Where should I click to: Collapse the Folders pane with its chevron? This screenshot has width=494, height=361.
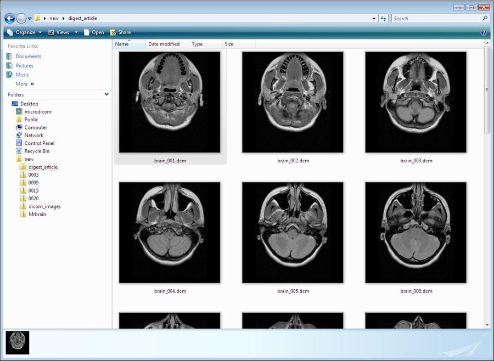pyautogui.click(x=106, y=94)
